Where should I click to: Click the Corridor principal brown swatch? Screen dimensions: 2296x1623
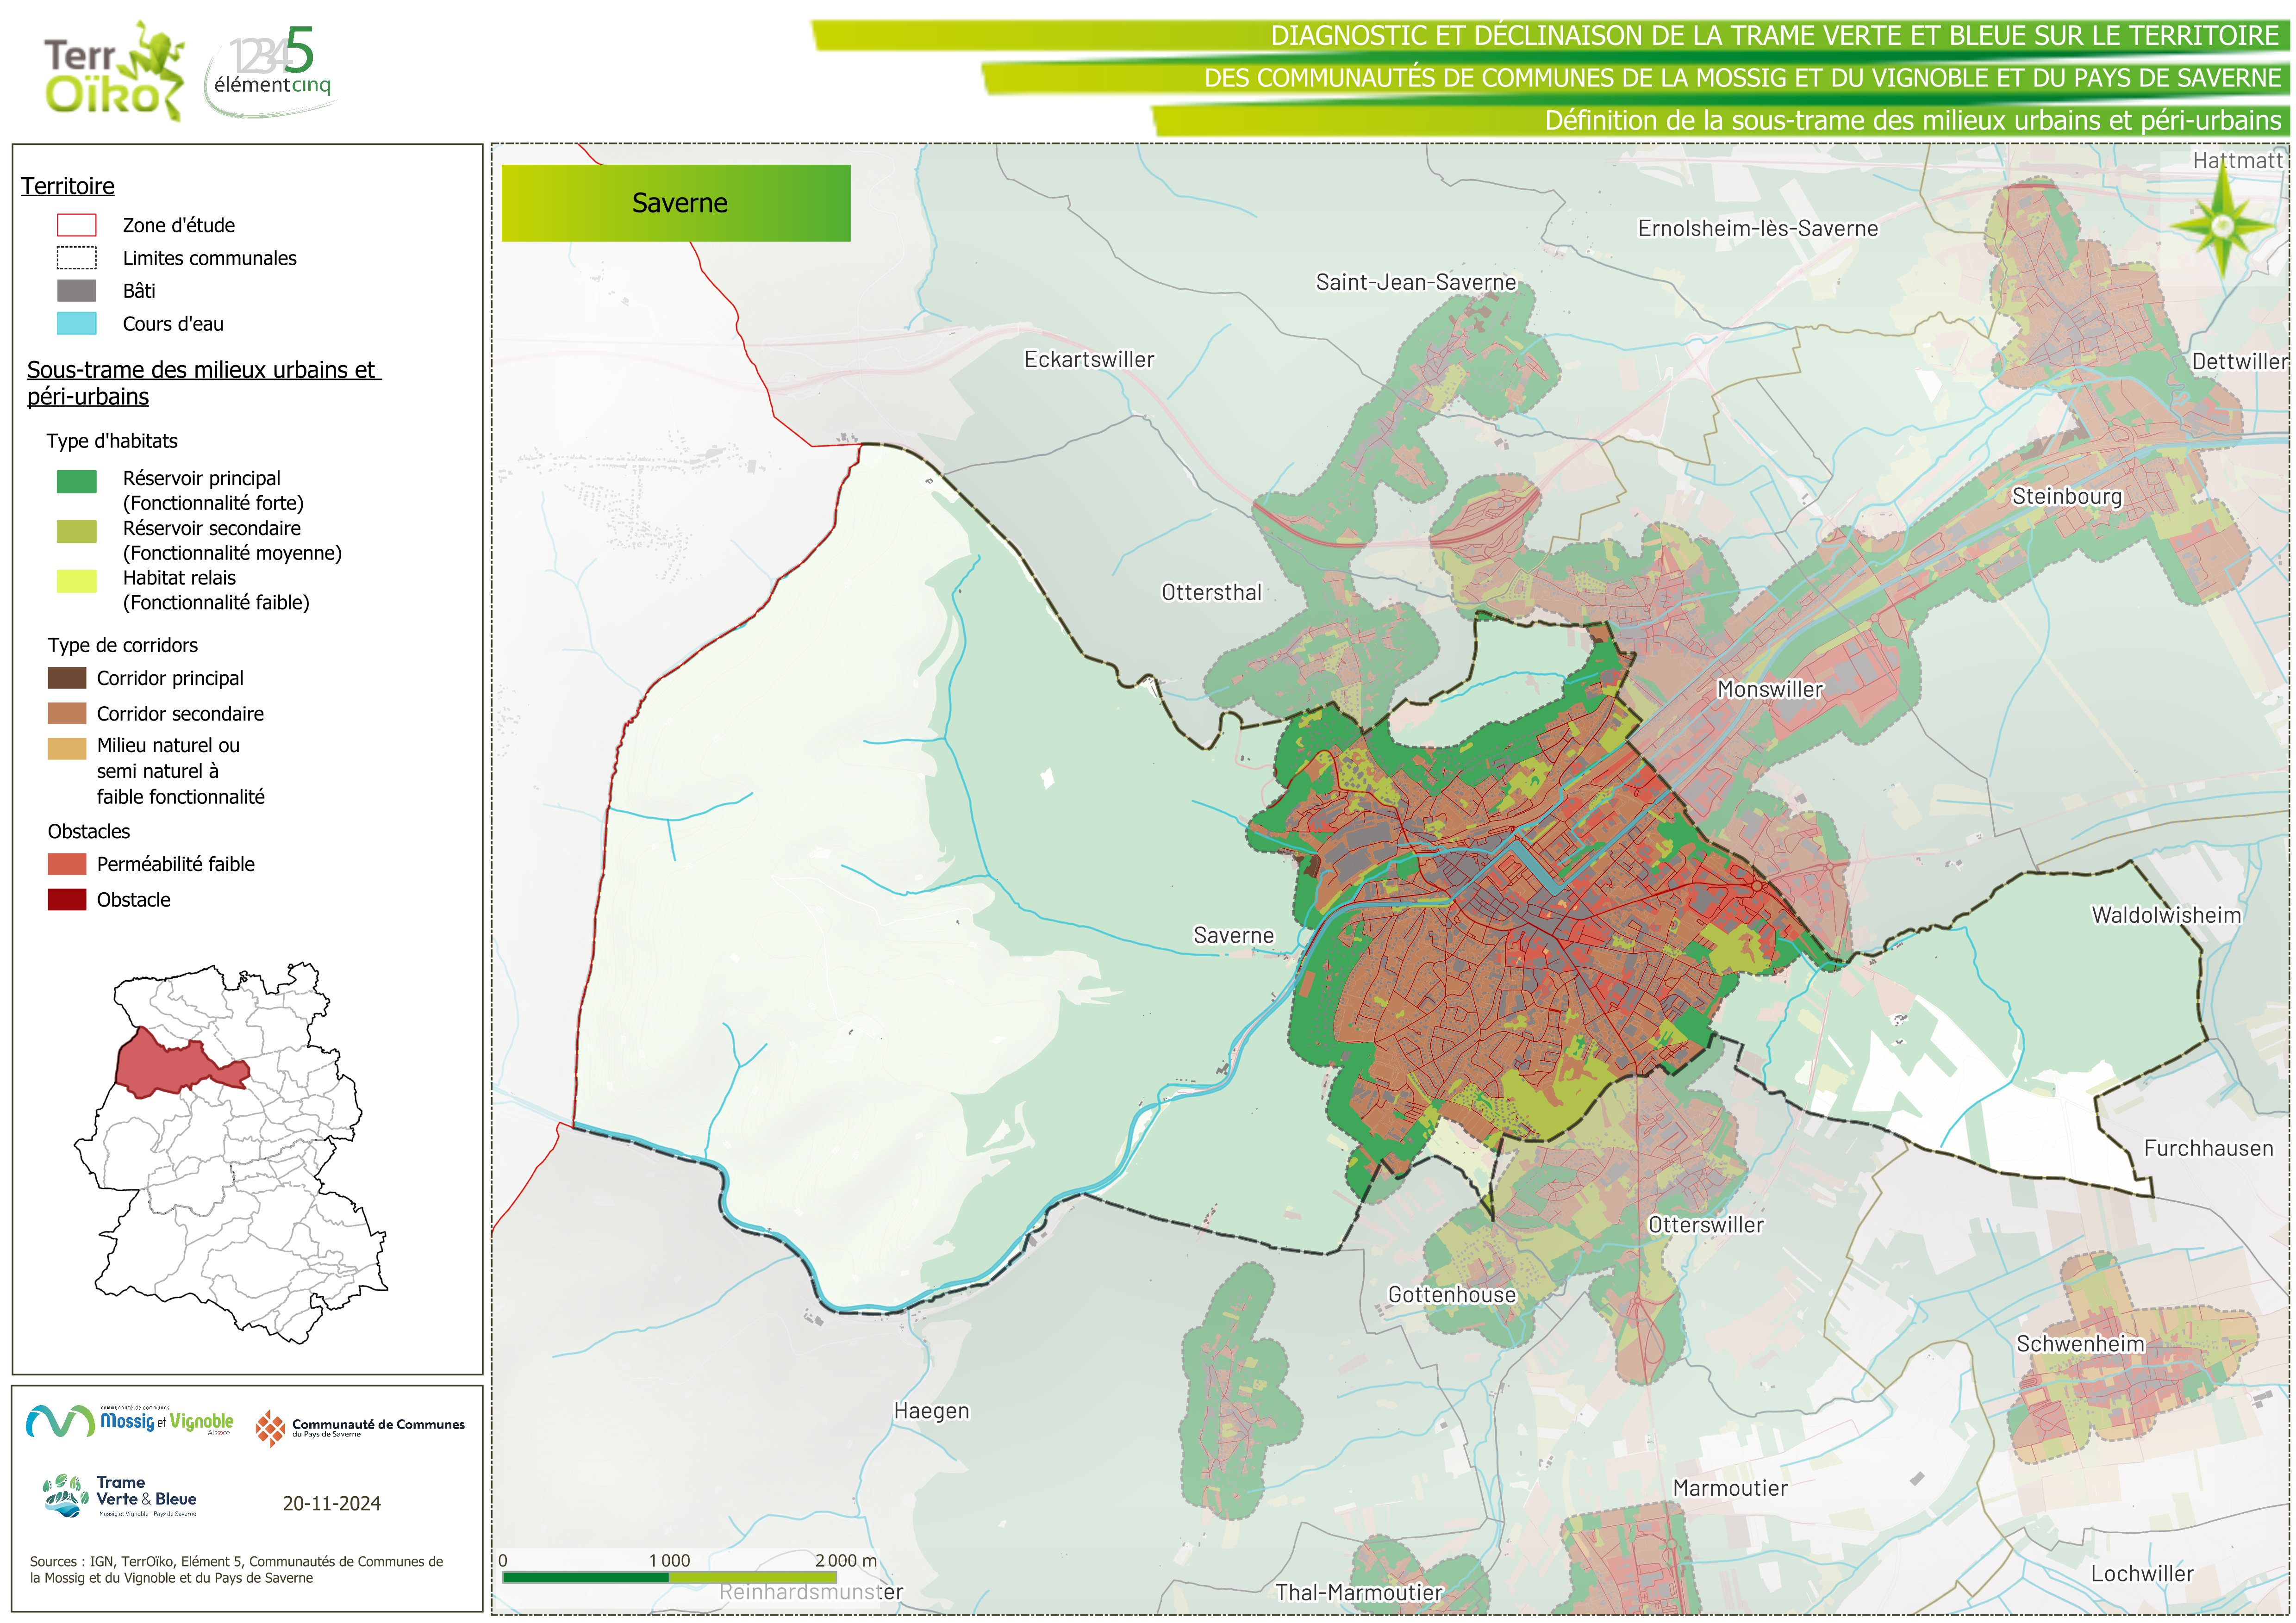tap(67, 678)
